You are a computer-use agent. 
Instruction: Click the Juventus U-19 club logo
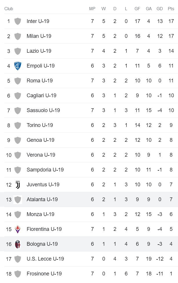(18, 185)
